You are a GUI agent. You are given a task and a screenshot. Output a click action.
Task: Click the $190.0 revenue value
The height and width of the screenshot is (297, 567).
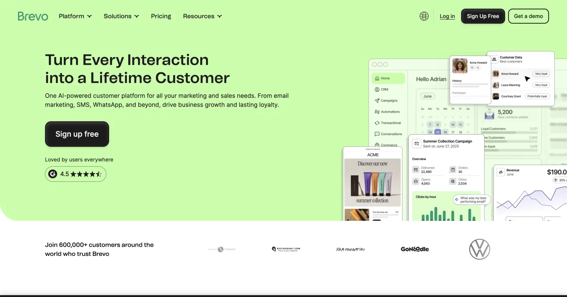557,172
